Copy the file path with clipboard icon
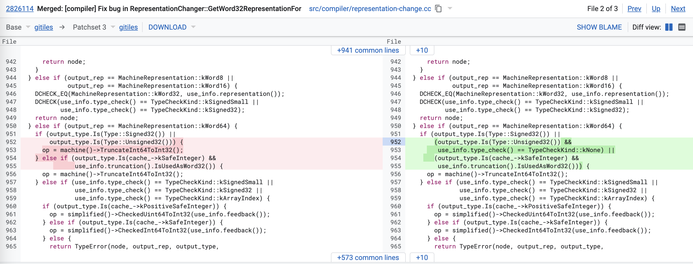The width and height of the screenshot is (693, 264). pyautogui.click(x=438, y=9)
